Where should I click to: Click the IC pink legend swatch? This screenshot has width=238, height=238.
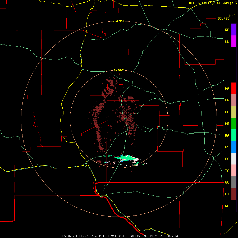pos(234,171)
